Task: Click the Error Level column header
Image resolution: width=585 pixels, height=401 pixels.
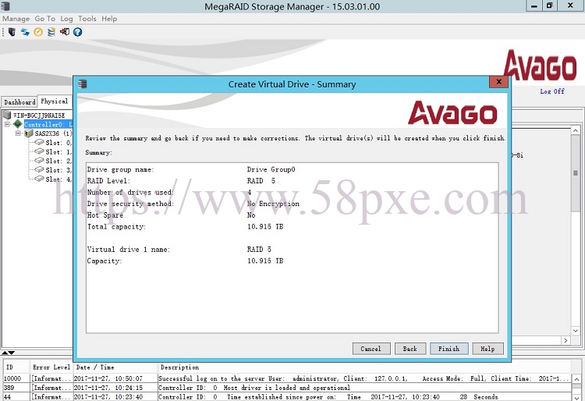Action: [x=51, y=367]
